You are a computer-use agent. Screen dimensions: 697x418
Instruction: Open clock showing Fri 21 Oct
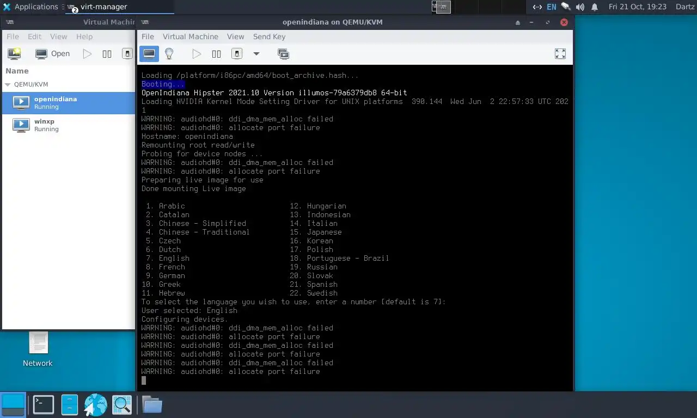(x=637, y=7)
